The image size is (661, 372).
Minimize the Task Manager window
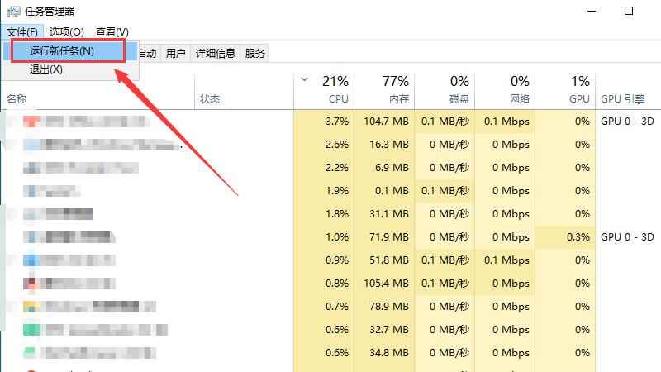coord(592,11)
